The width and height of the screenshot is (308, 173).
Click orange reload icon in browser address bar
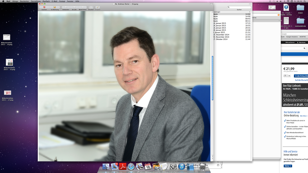[x=278, y=15]
